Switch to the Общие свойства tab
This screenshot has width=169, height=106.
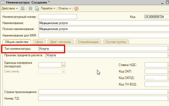(x=17, y=42)
